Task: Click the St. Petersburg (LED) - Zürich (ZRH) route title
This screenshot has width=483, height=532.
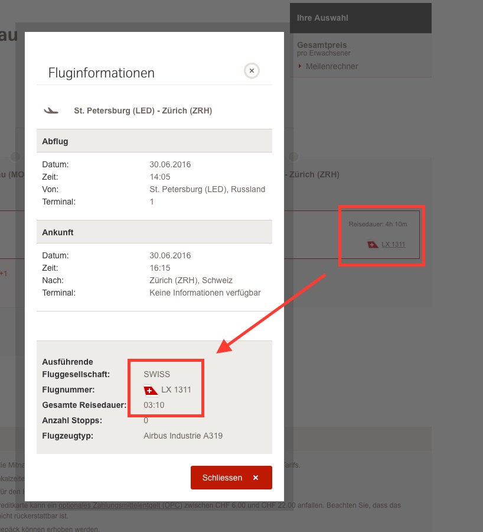Action: [143, 111]
